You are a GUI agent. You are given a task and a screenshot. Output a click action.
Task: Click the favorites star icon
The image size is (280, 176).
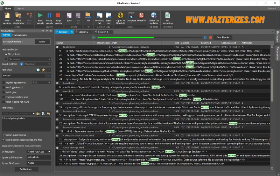[x=43, y=70]
